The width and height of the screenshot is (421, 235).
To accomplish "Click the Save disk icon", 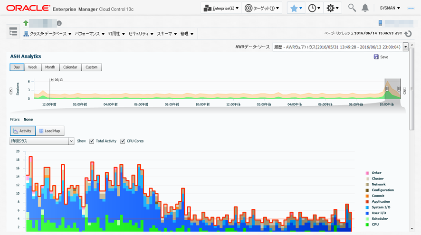I will pos(376,57).
